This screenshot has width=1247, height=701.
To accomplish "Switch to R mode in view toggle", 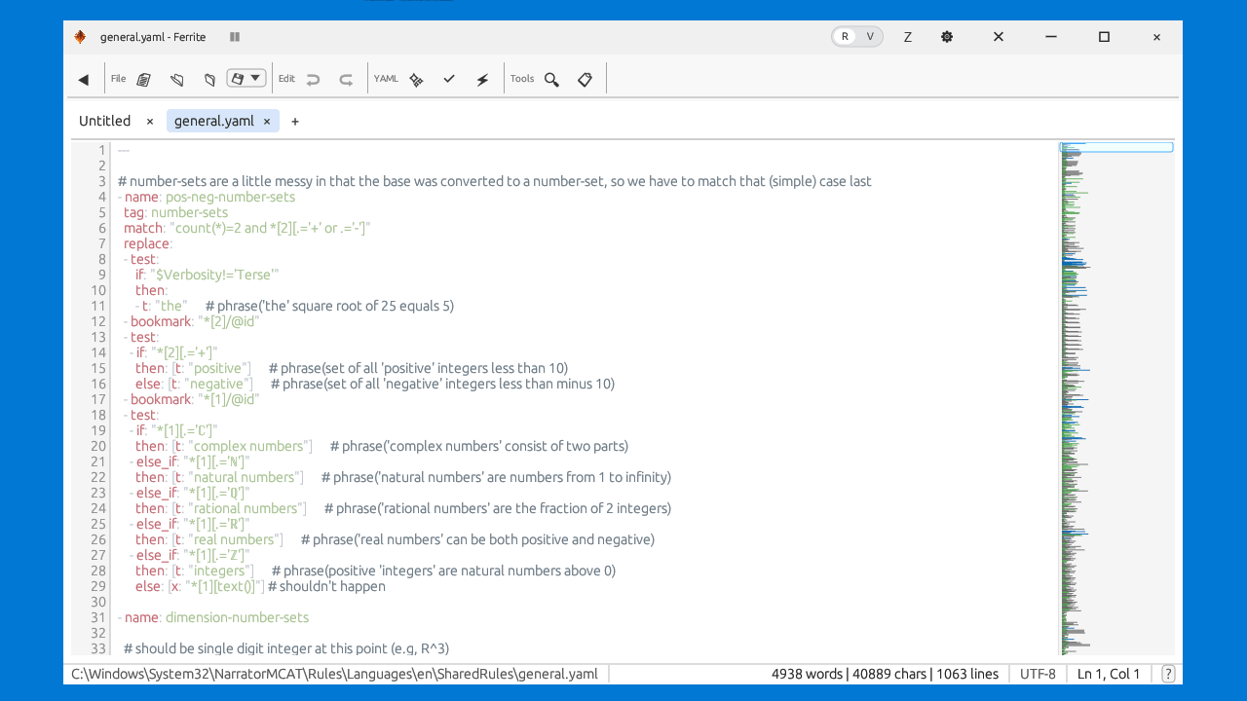I will [x=845, y=37].
